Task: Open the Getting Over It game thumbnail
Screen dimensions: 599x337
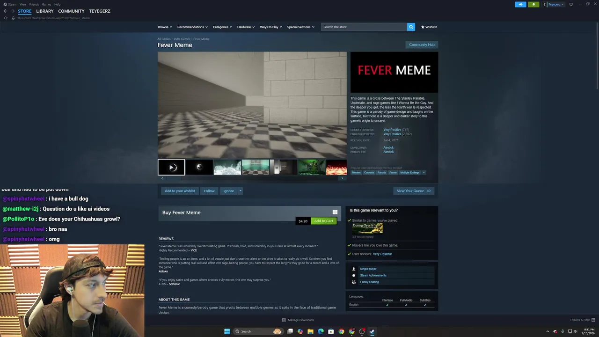Action: pos(367,228)
